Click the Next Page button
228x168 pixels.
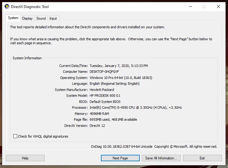pyautogui.click(x=120, y=158)
